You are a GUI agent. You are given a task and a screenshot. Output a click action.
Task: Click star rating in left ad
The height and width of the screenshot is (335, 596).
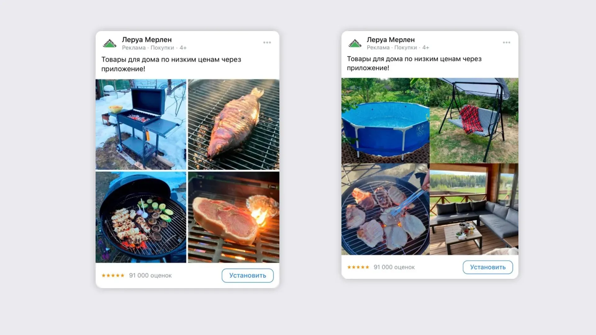pyautogui.click(x=113, y=275)
